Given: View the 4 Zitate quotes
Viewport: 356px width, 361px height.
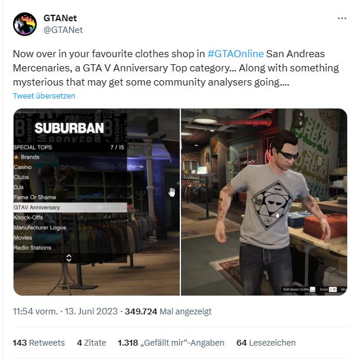Looking at the screenshot, I should click(x=92, y=343).
